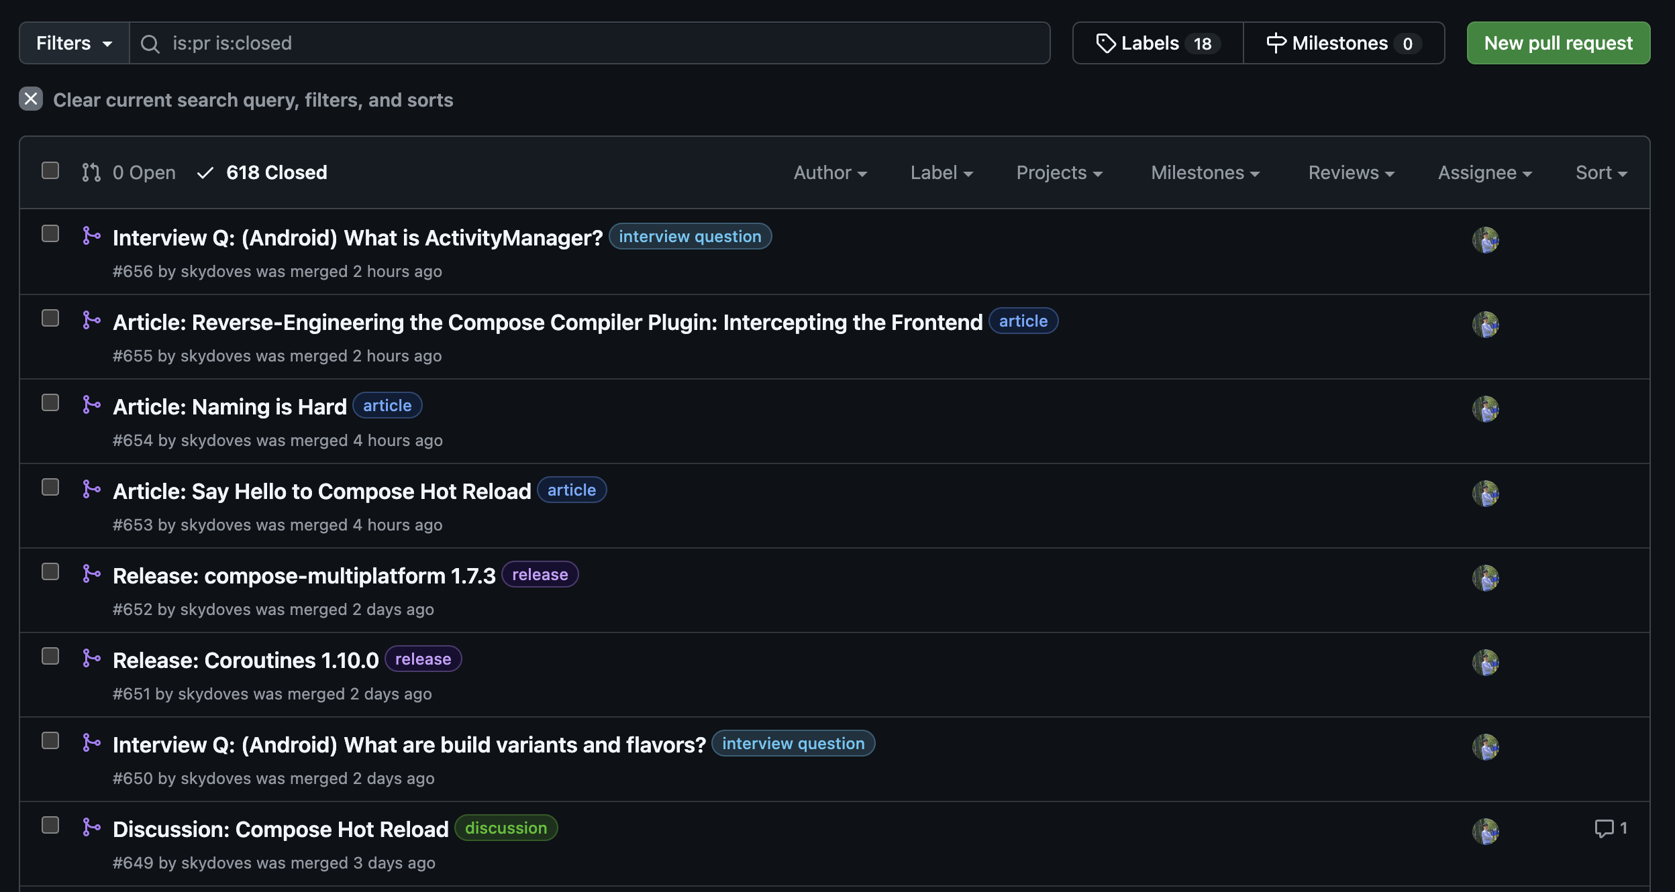This screenshot has width=1675, height=892.
Task: Open assignee avatar on PR #650
Action: click(1485, 746)
